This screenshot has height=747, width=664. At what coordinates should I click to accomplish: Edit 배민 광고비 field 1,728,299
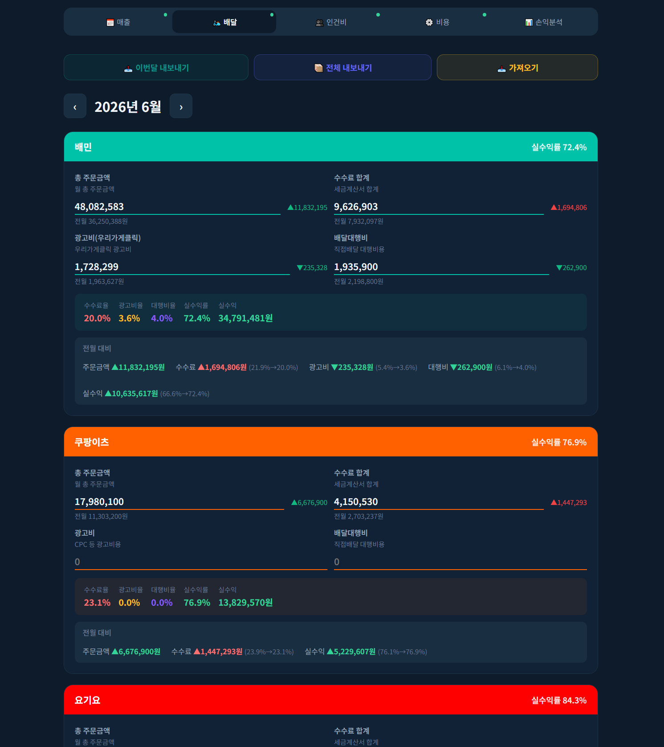coord(182,267)
